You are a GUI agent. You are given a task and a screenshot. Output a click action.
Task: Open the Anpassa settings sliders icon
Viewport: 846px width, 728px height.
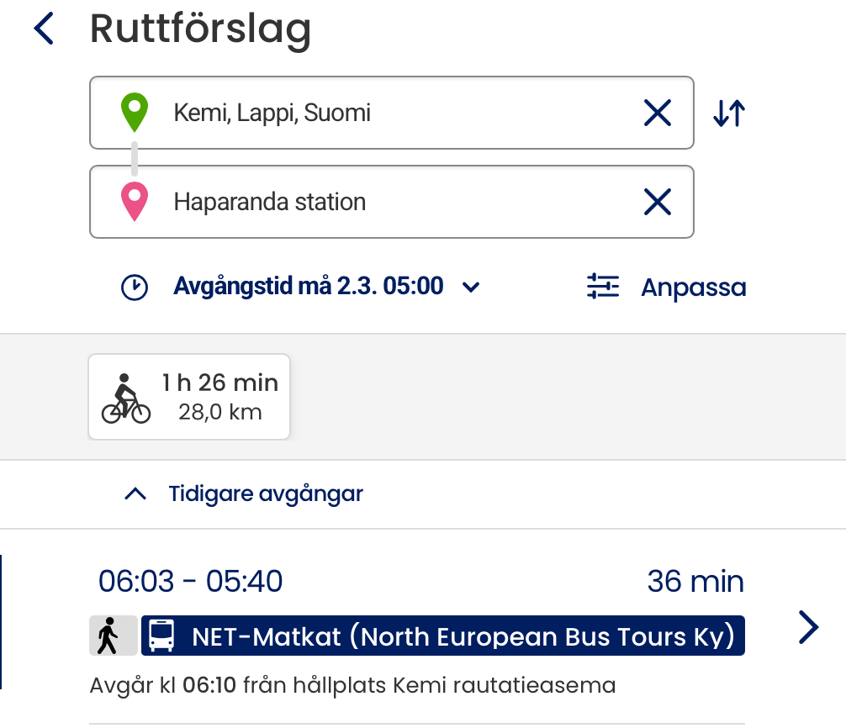[x=602, y=288]
